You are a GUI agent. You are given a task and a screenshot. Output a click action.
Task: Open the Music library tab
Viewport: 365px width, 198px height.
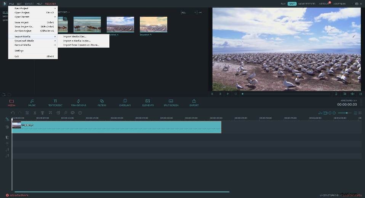32,102
